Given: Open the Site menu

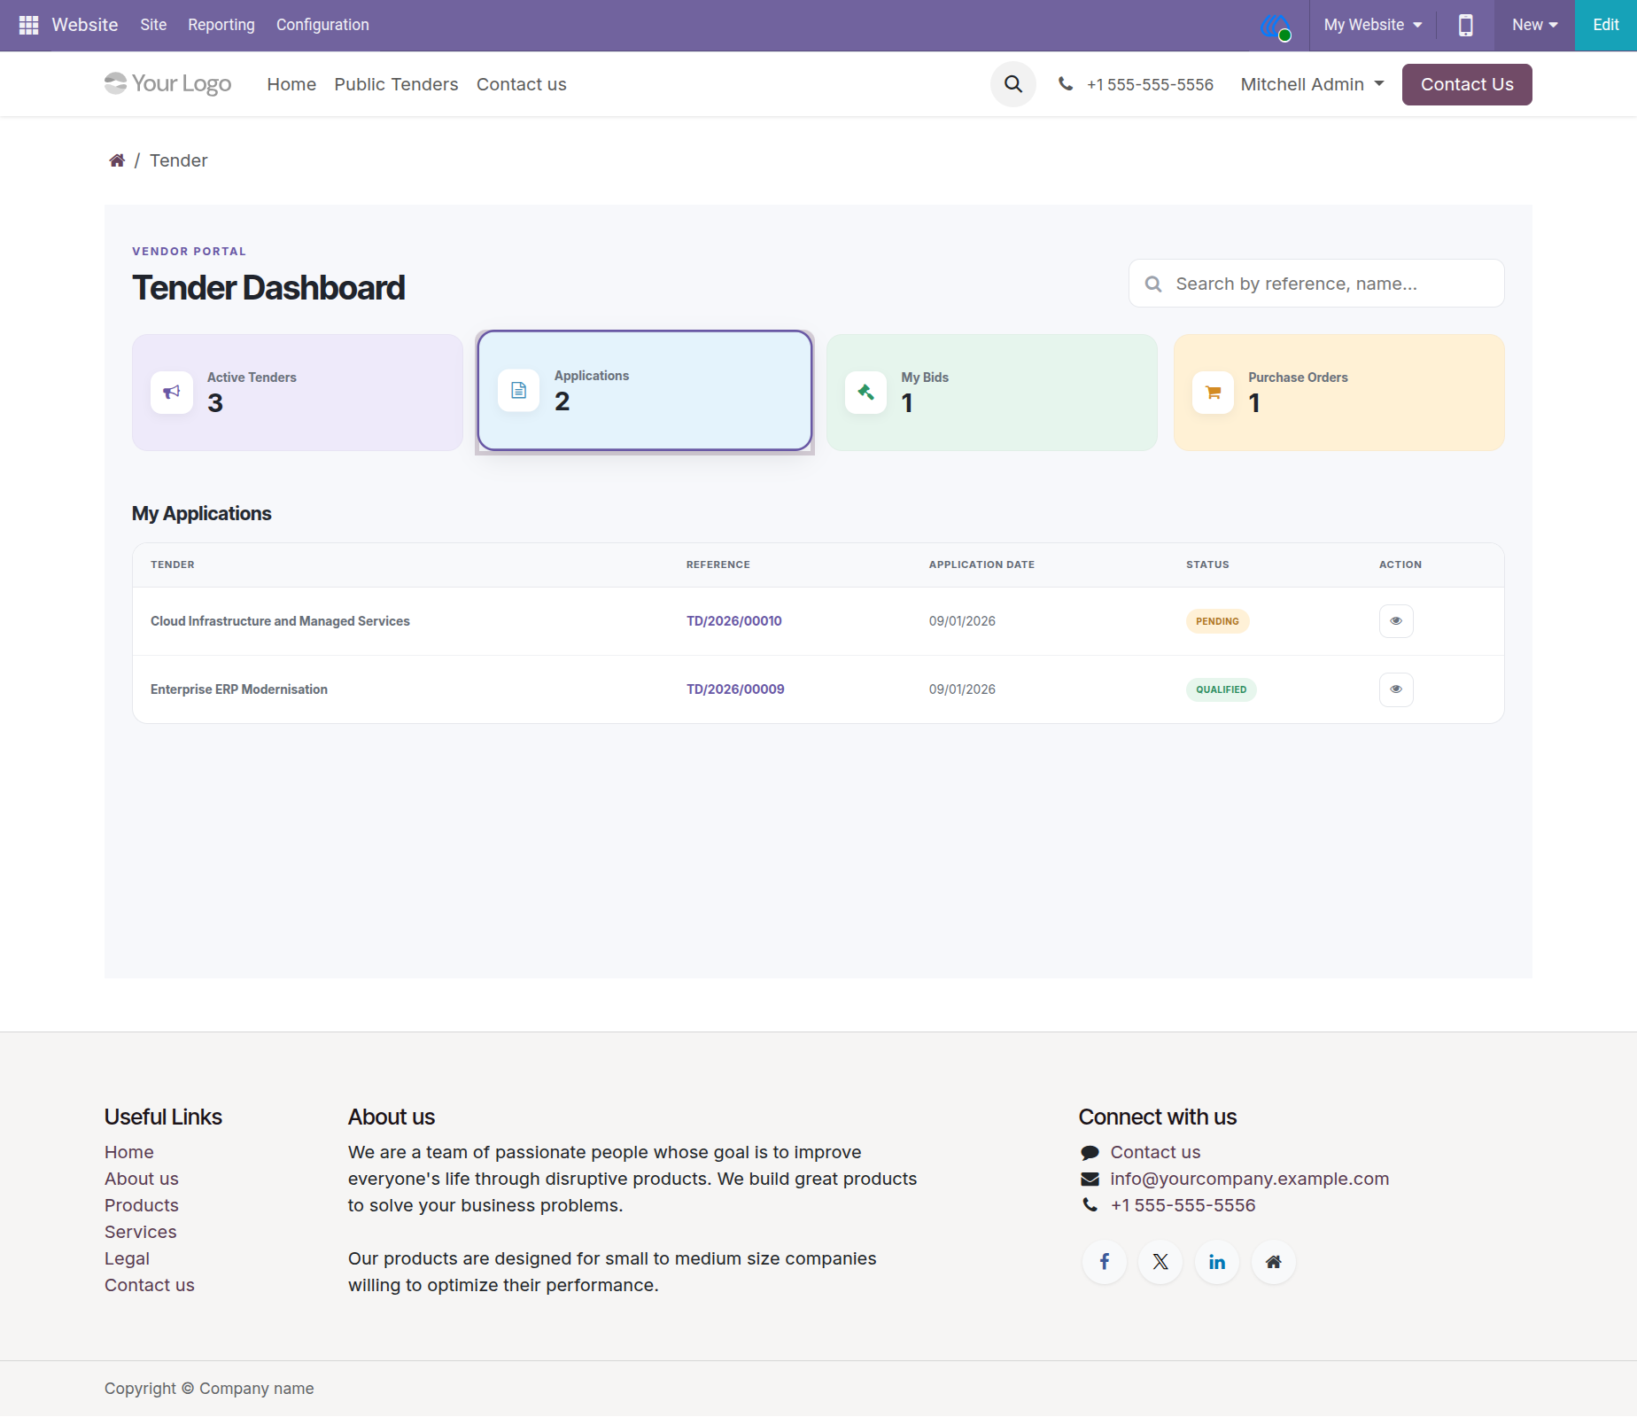Looking at the screenshot, I should coord(153,25).
